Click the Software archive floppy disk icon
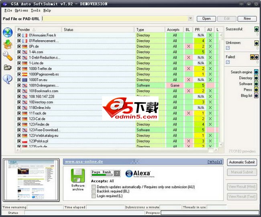261x217 pixels. [78, 176]
